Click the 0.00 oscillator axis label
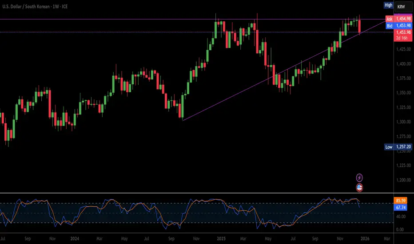414x244 pixels. [x=400, y=229]
